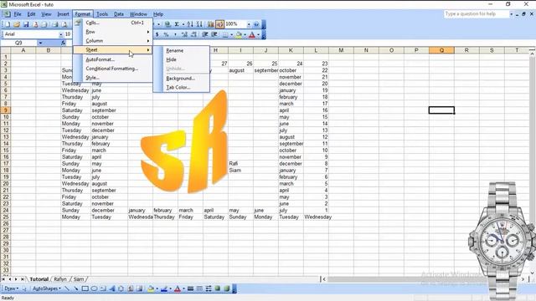Click the Line Style icon
Image resolution: width=536 pixels, height=301 pixels.
pos(190,288)
